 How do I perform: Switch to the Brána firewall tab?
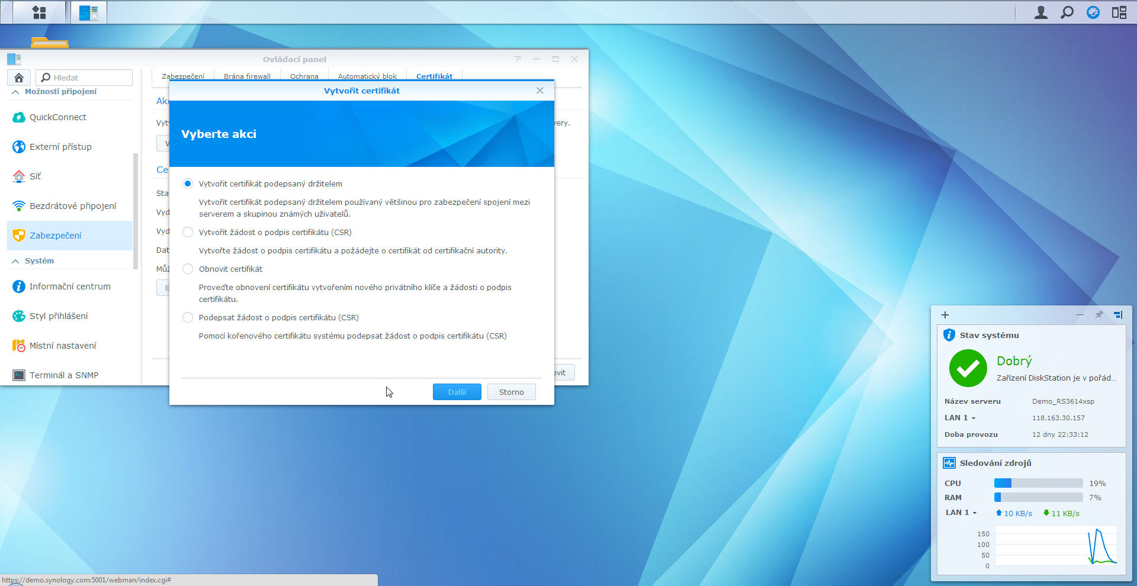247,76
